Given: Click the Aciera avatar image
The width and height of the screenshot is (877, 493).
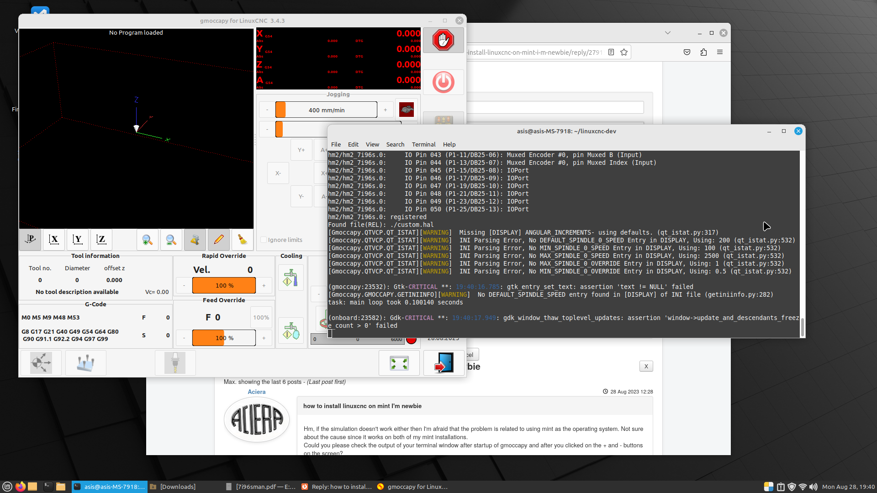Looking at the screenshot, I should pos(256,419).
